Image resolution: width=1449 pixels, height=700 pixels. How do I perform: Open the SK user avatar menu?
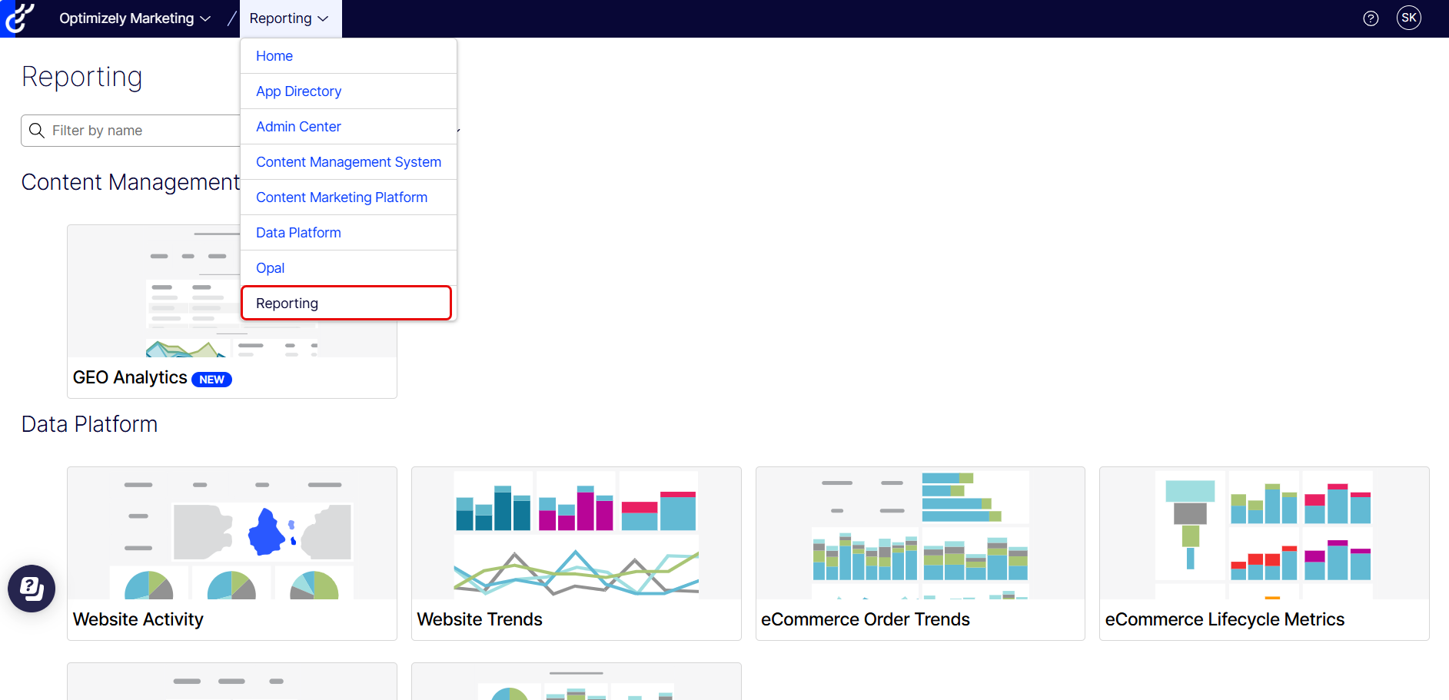pos(1408,18)
